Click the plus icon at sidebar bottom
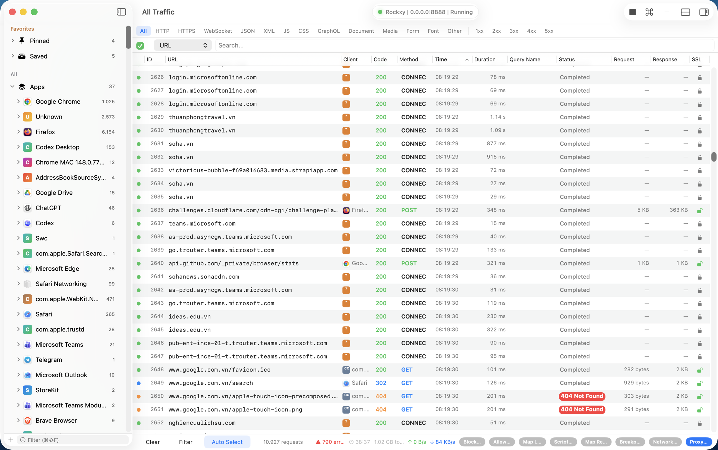Screen dimensions: 718x450 click(11, 440)
